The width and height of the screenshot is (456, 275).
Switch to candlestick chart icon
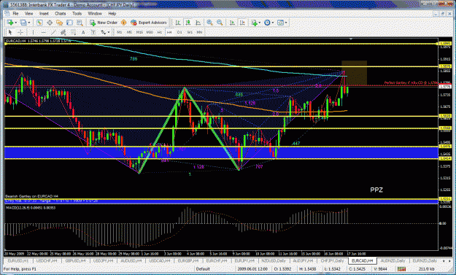188,23
